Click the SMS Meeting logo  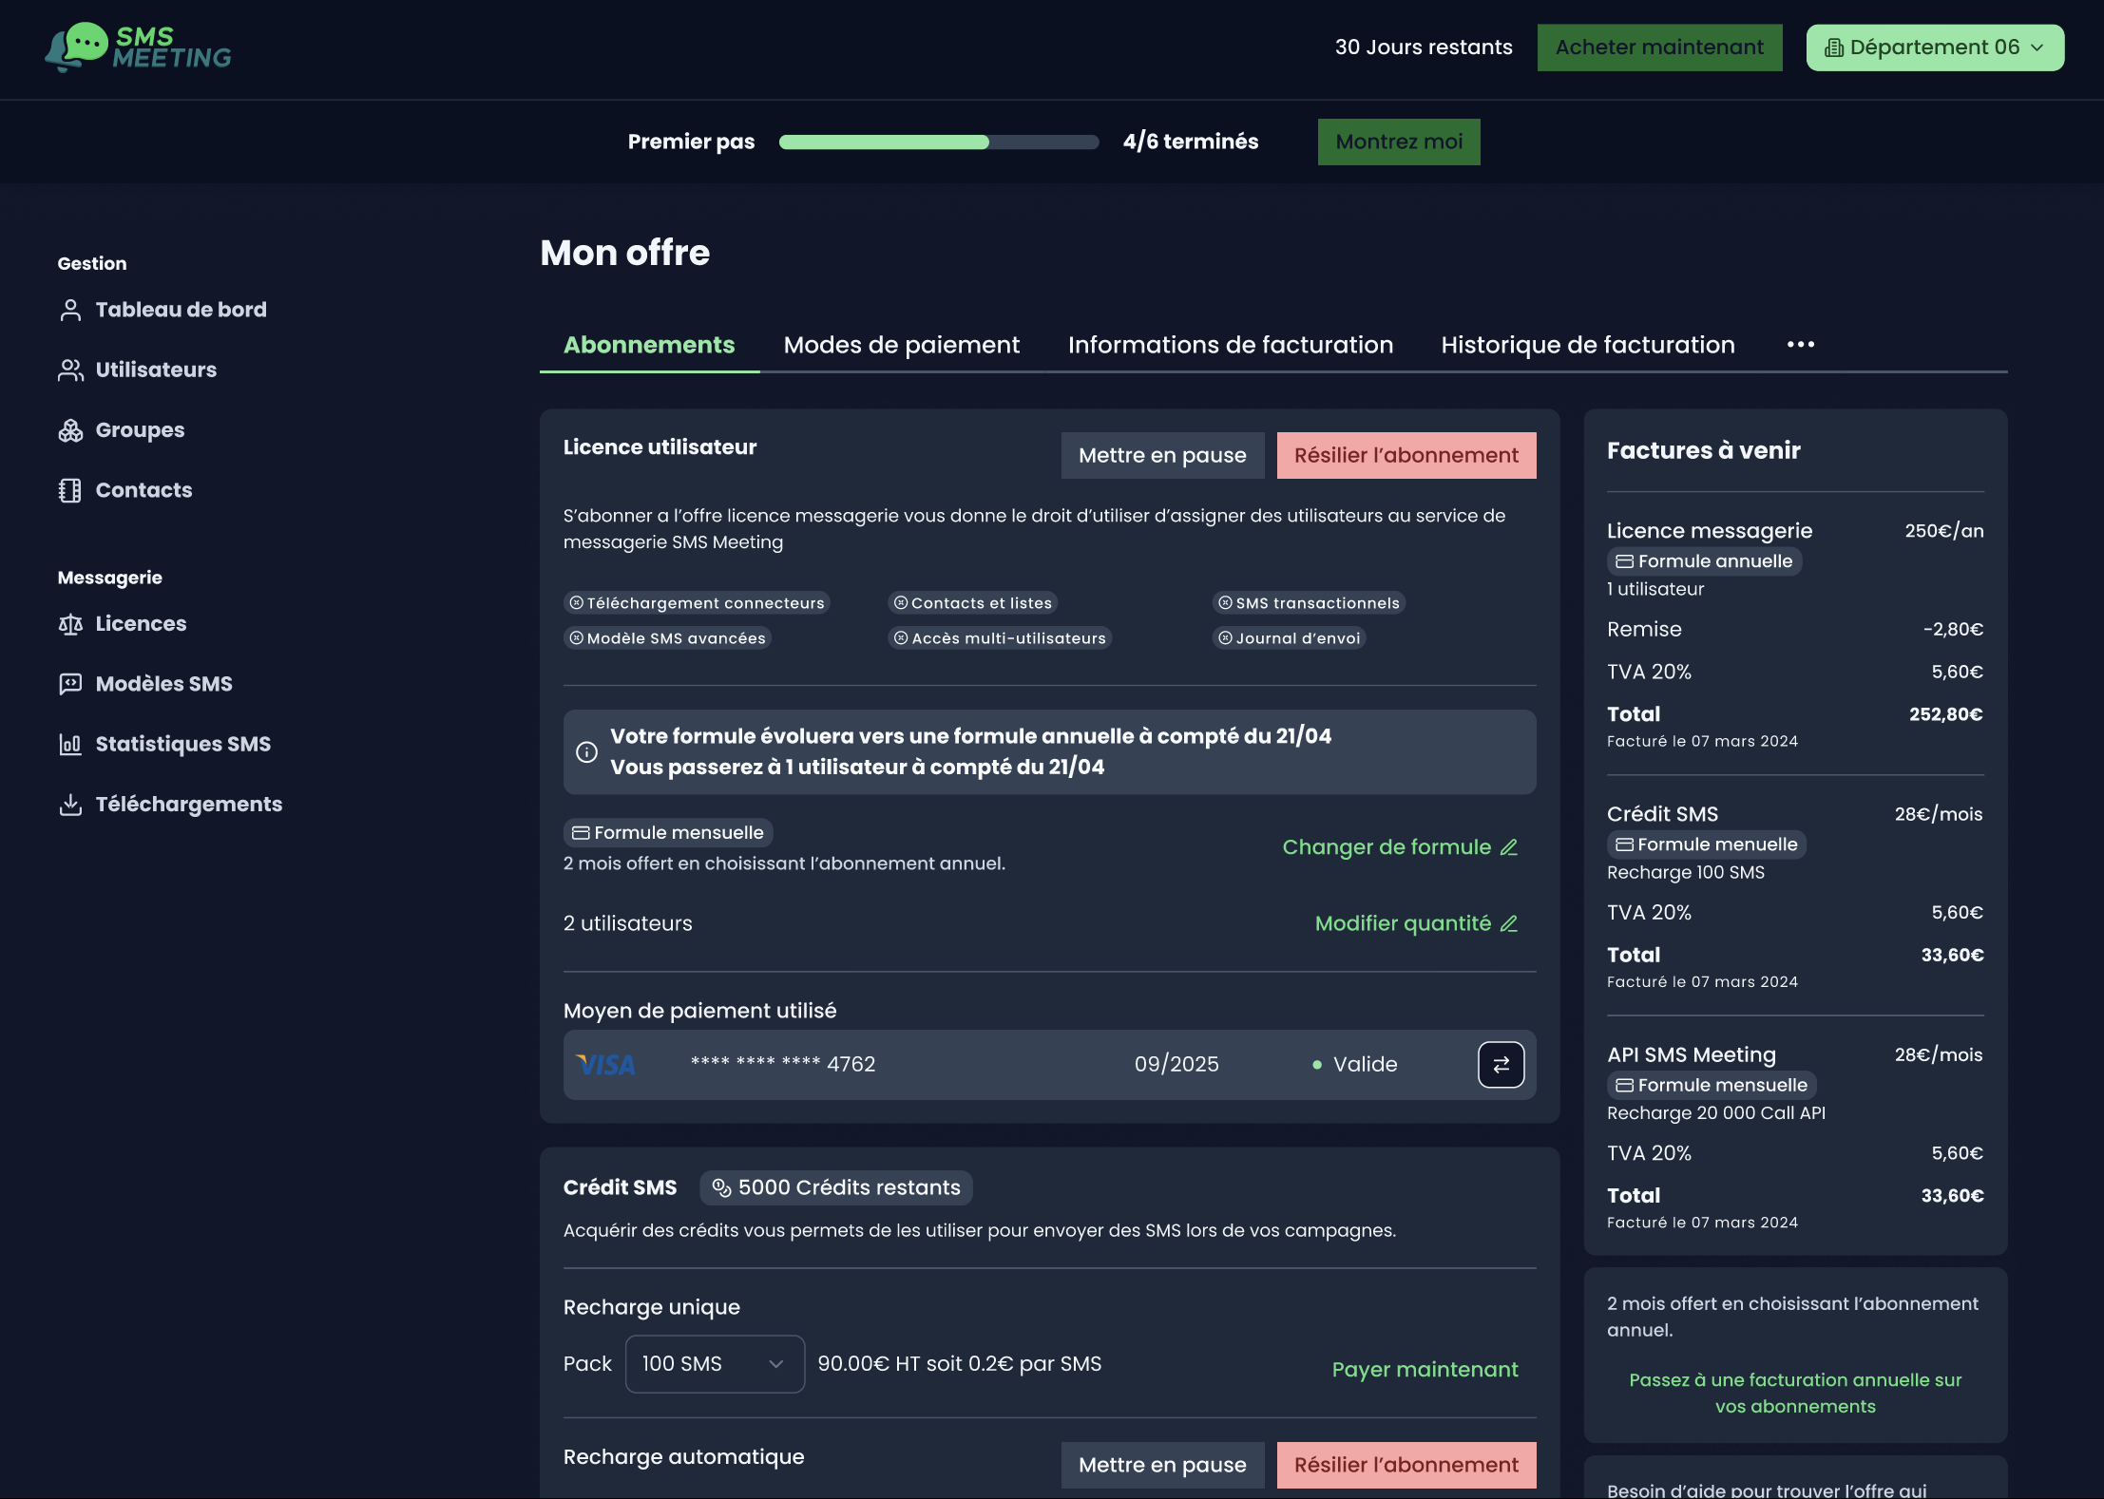[138, 47]
